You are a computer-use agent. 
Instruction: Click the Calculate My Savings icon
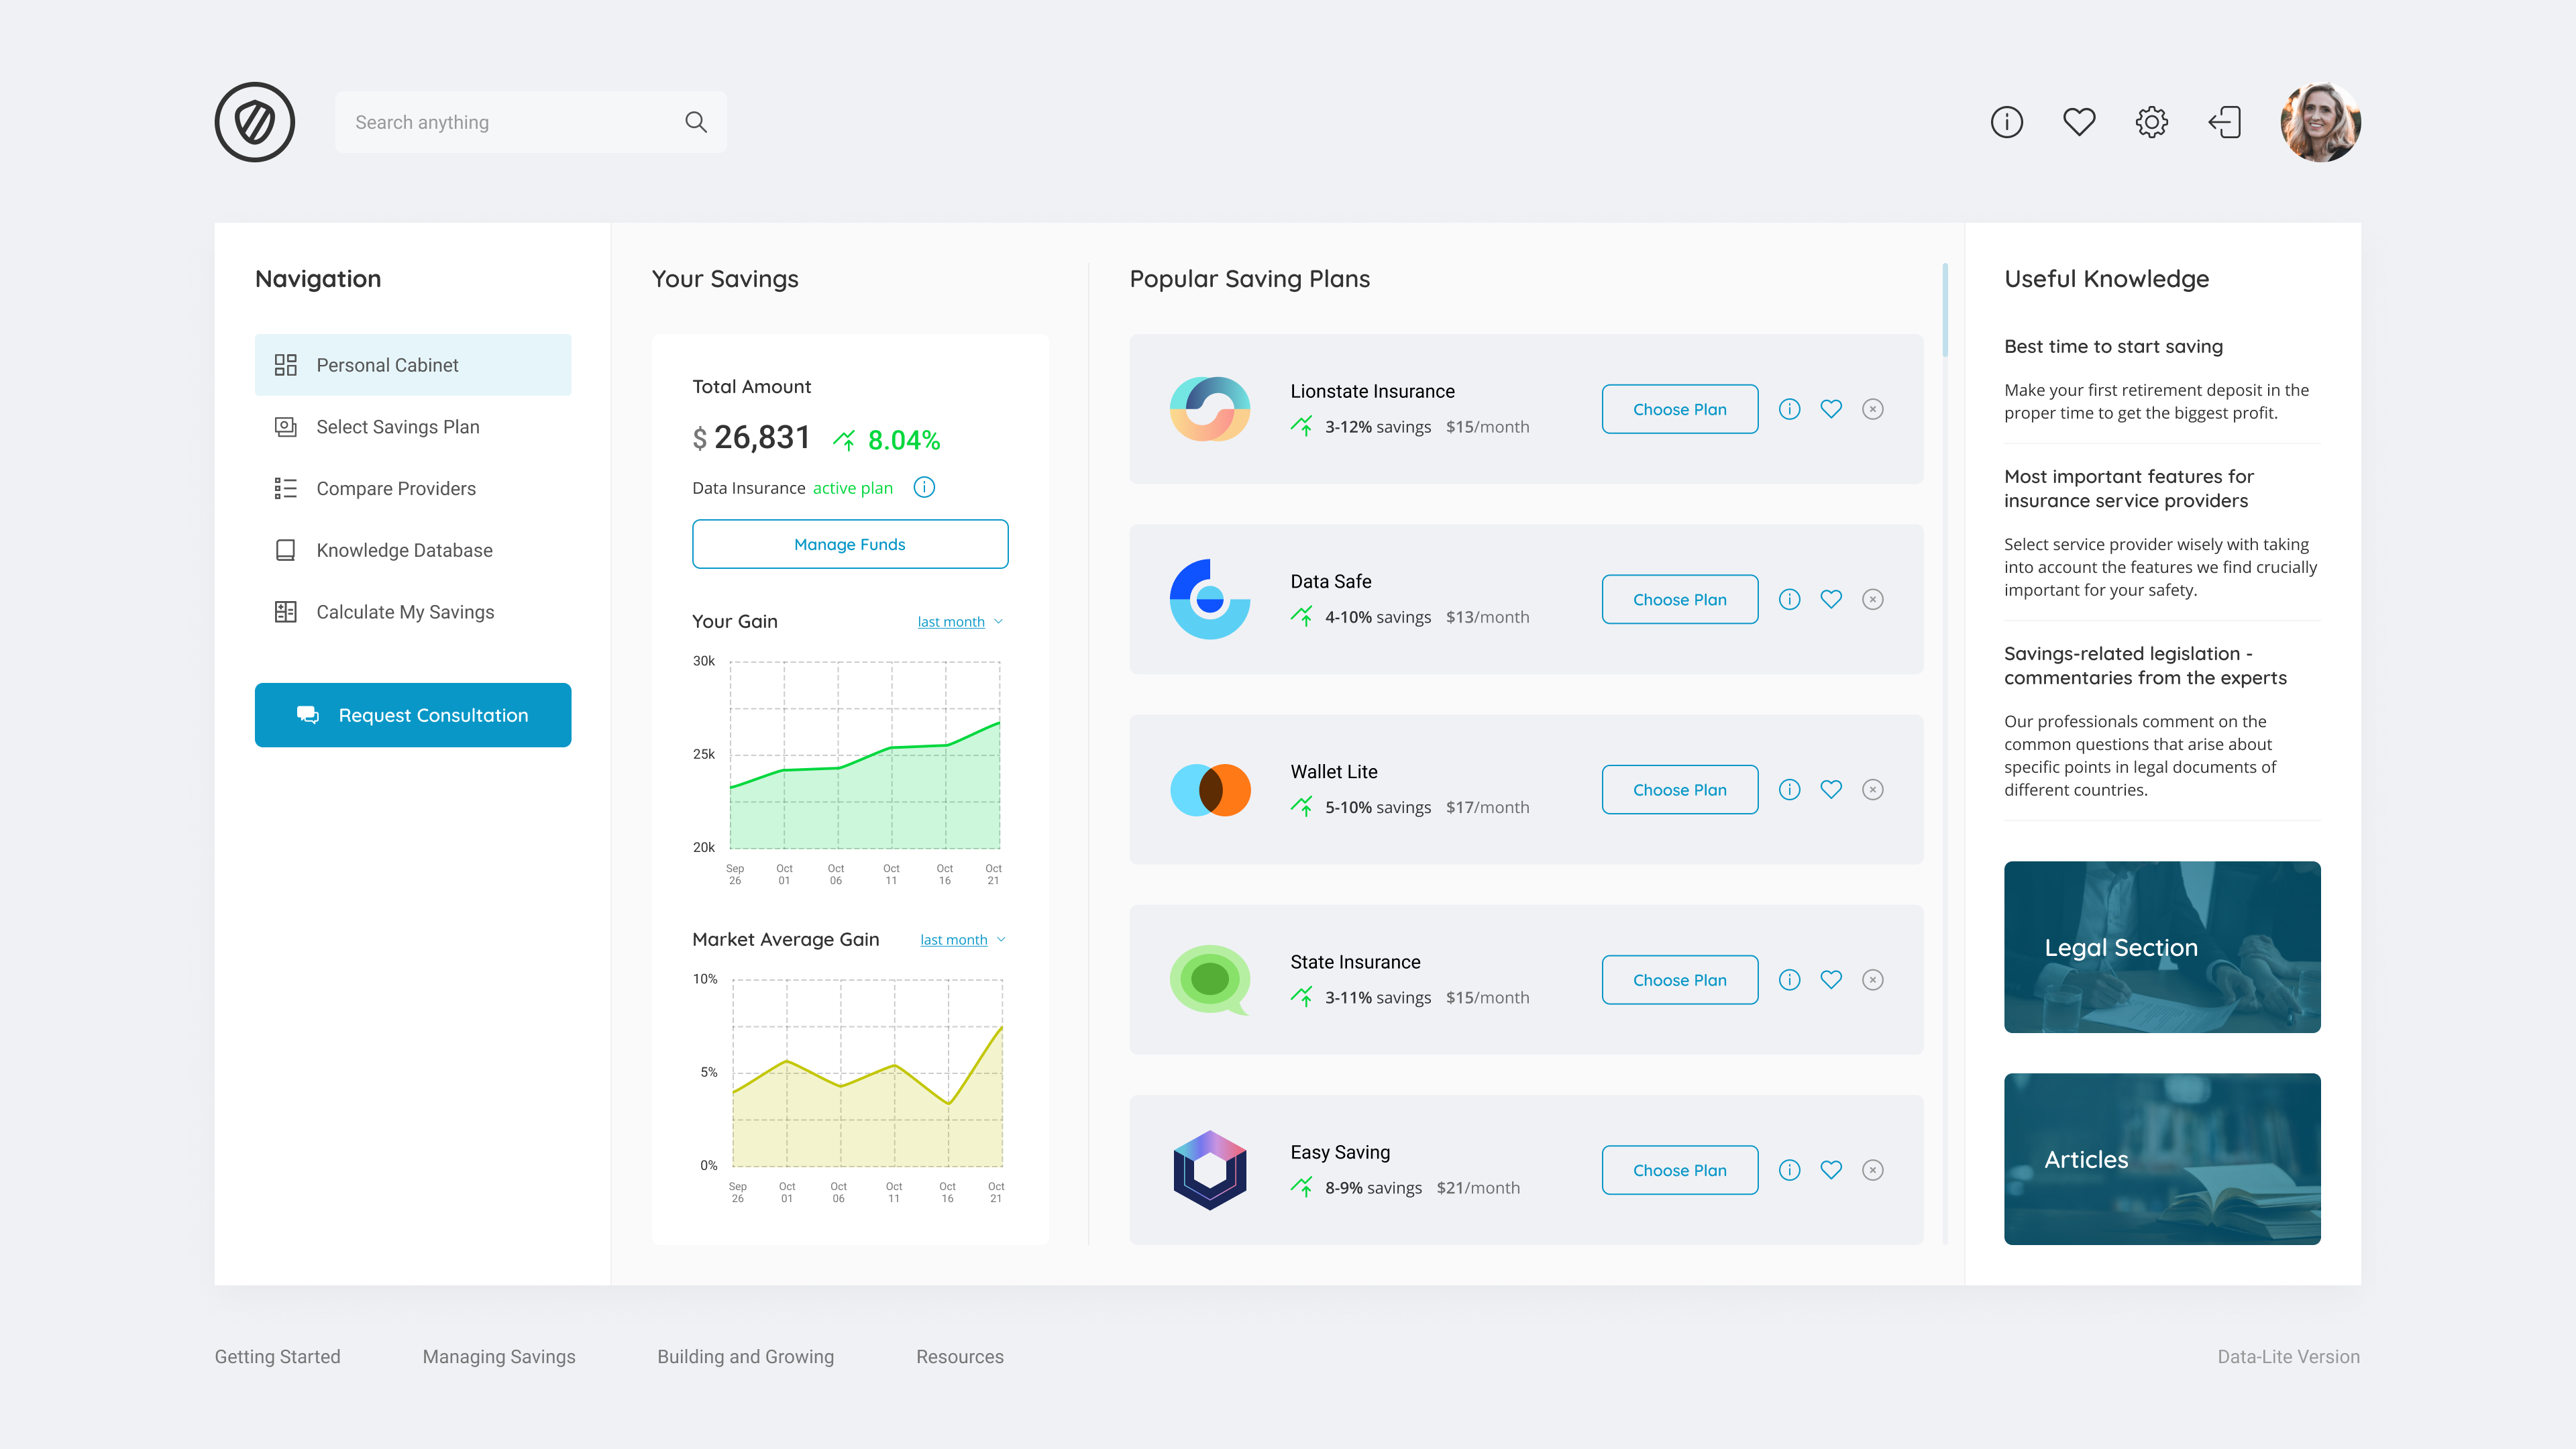point(286,611)
